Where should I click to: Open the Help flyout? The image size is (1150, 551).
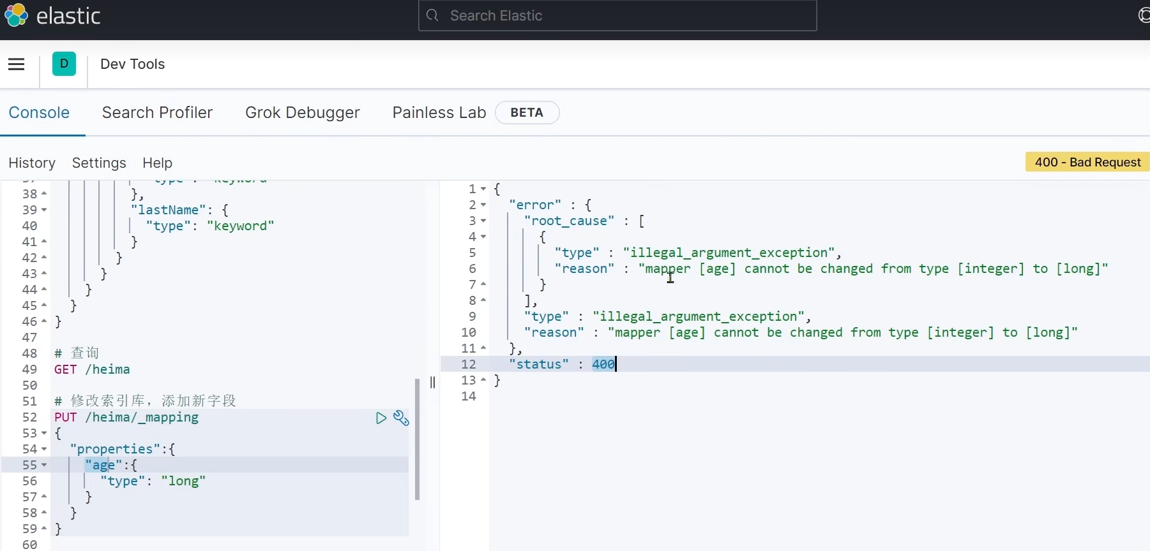click(158, 163)
